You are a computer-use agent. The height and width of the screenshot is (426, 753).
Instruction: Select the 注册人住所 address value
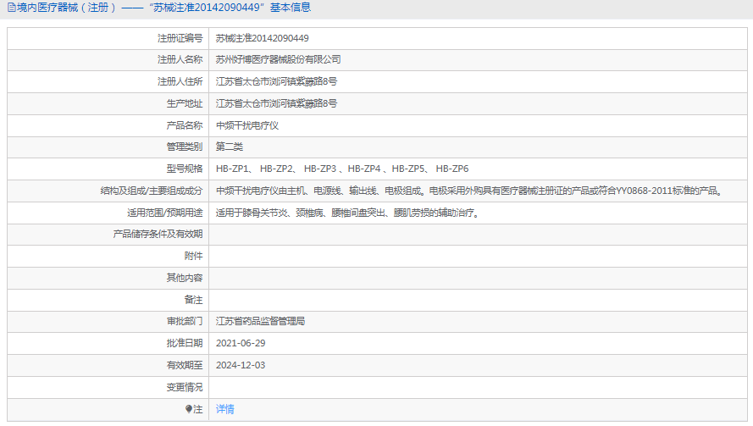point(276,81)
